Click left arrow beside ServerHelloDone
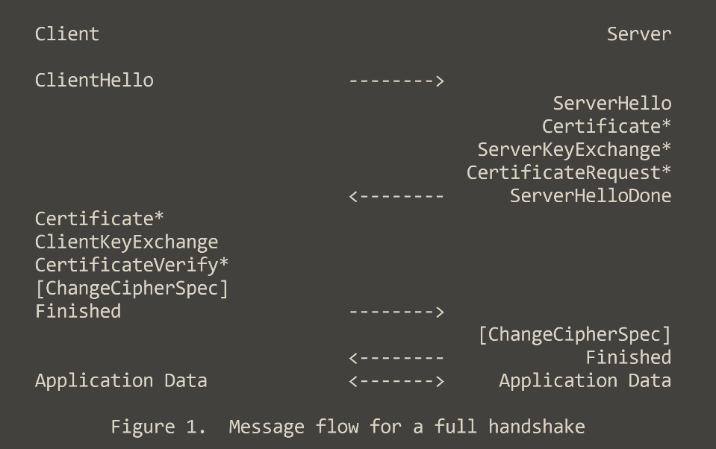 click(x=396, y=196)
